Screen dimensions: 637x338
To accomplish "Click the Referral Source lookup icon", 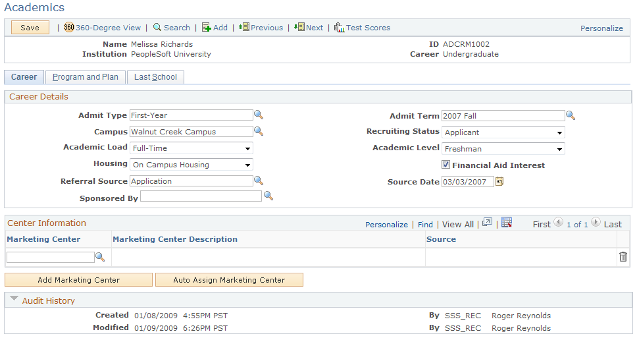I will tap(259, 181).
